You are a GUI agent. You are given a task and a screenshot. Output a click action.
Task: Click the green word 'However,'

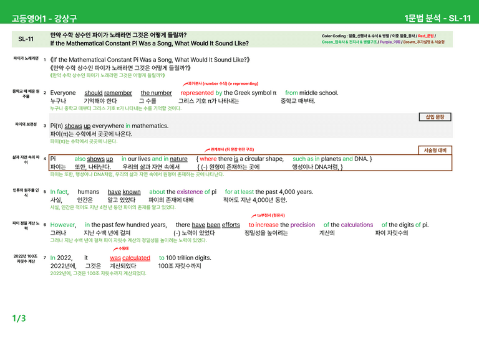click(x=63, y=225)
